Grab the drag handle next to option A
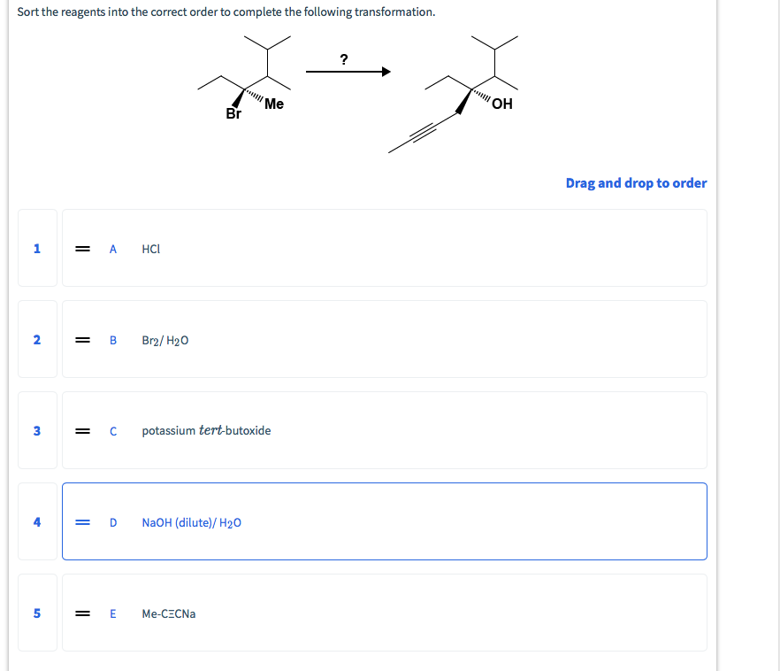The height and width of the screenshot is (671, 780). tap(83, 249)
